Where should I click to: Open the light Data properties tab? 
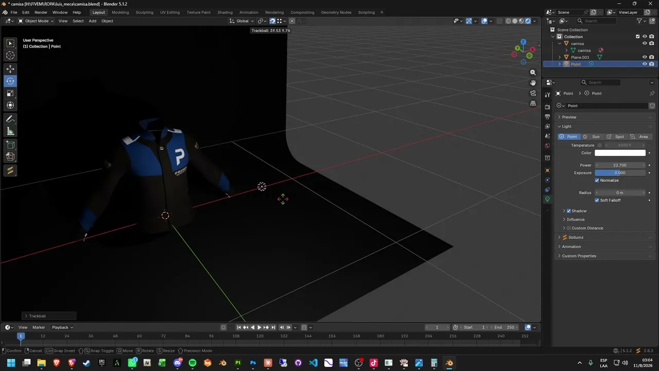click(x=547, y=199)
